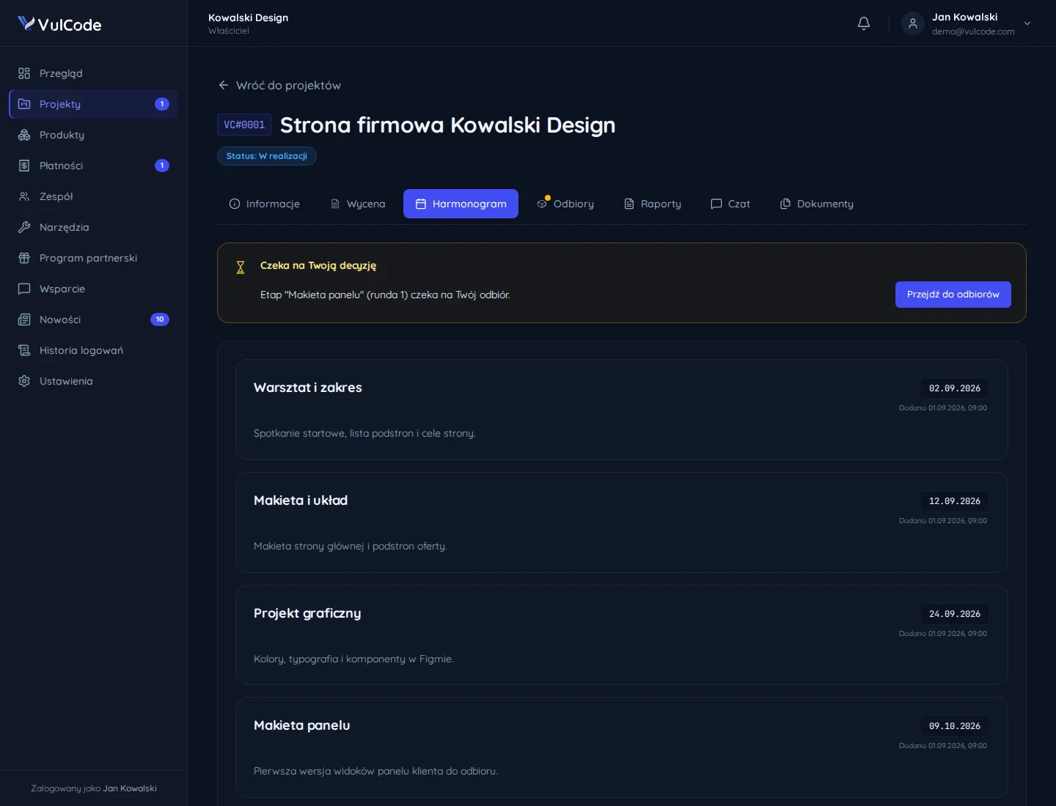Click the Ustawienia gear icon
The height and width of the screenshot is (806, 1056).
tap(24, 381)
